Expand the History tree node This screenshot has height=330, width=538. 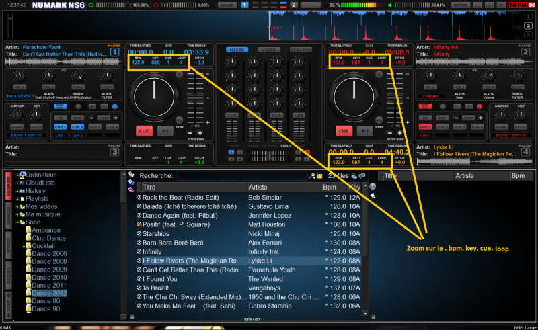pos(17,191)
